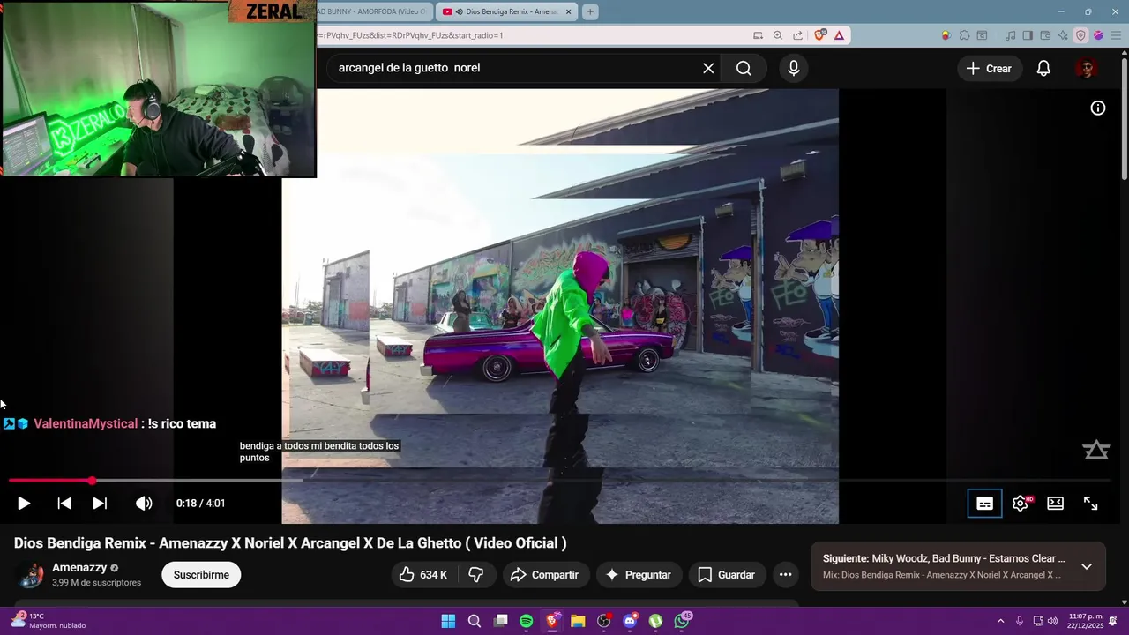Skip to the next video

[x=100, y=504]
